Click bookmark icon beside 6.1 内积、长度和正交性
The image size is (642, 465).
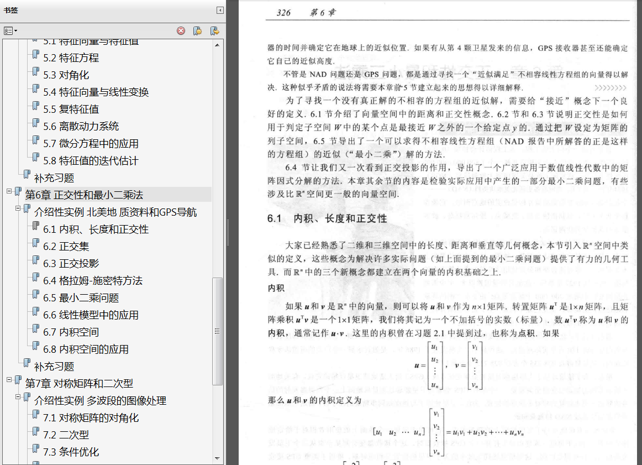[x=36, y=226]
